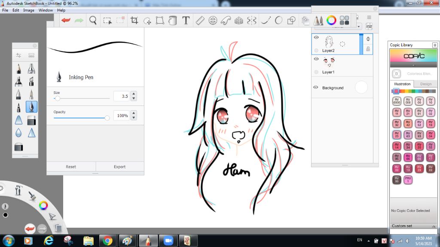Open Google Chrome from the Windows taskbar
The height and width of the screenshot is (247, 440).
tap(107, 241)
